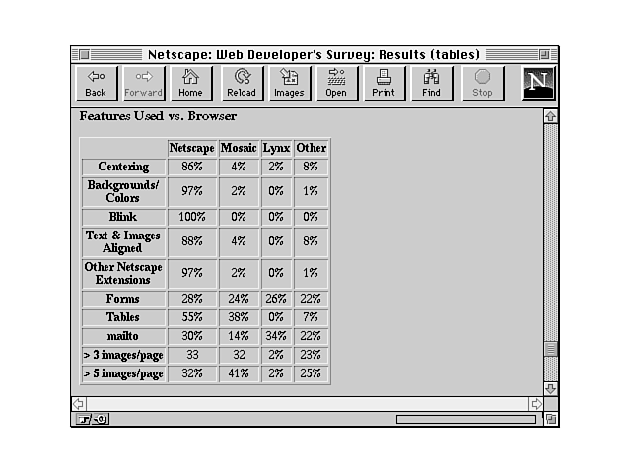Viewport: 631px width, 473px height.
Task: Reload the current page
Action: tap(241, 84)
